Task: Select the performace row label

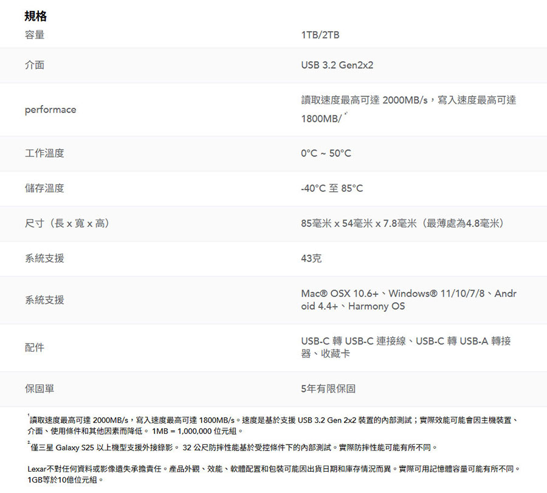Action: coord(50,110)
